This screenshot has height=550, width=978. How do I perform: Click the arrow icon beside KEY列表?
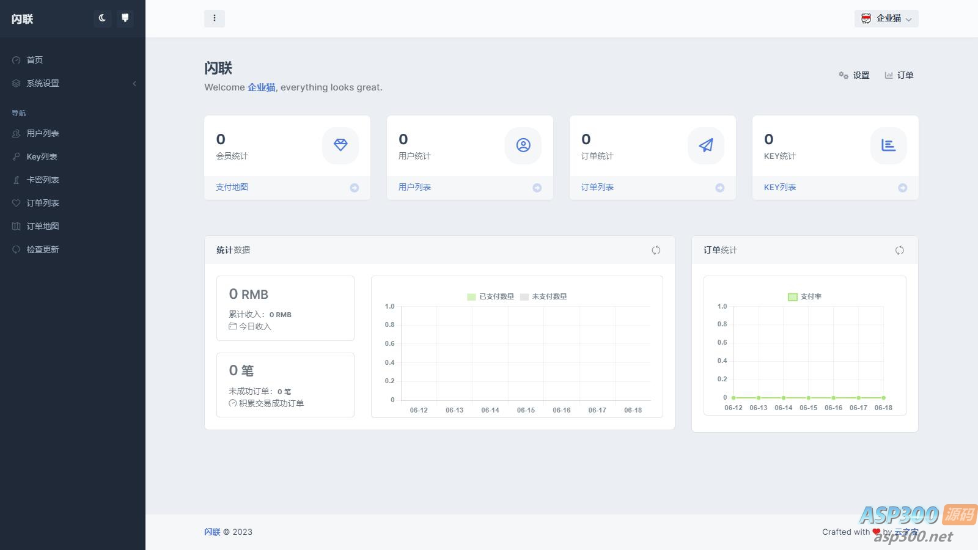(902, 188)
